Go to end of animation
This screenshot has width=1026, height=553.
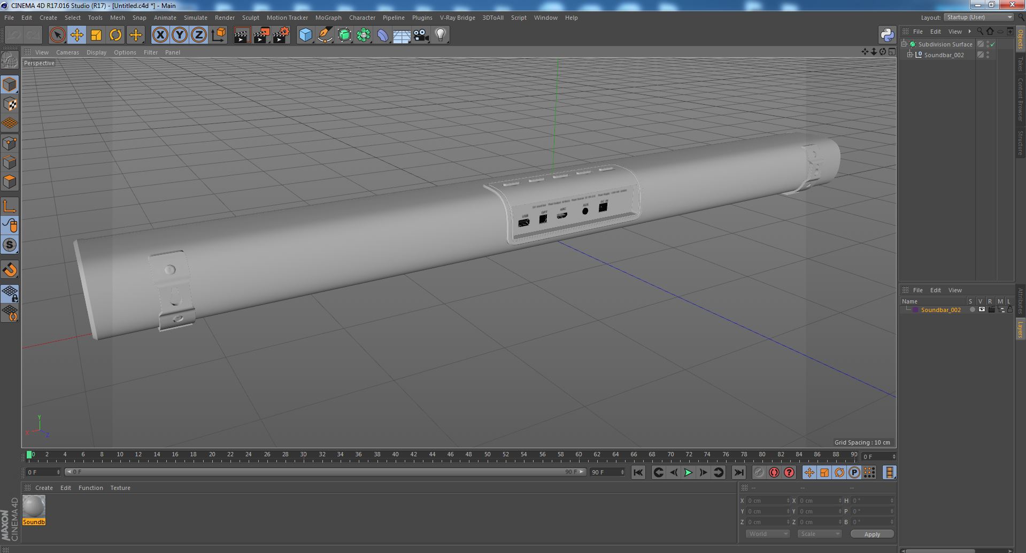[738, 472]
